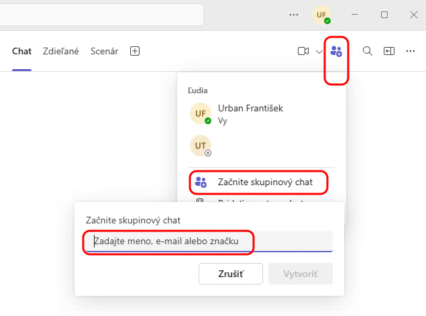Open search in chat magnifier icon

[x=367, y=51]
